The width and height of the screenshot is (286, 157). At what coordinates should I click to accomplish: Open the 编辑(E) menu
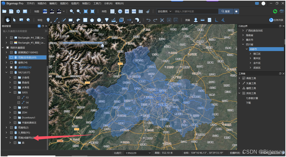tap(53, 4)
